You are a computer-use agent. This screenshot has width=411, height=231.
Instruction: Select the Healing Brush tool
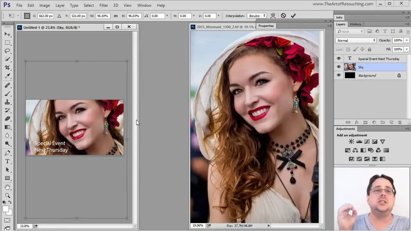(7, 85)
